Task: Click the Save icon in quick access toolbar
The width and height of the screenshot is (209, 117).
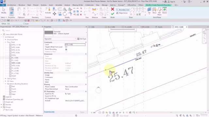Action: (x=8, y=20)
